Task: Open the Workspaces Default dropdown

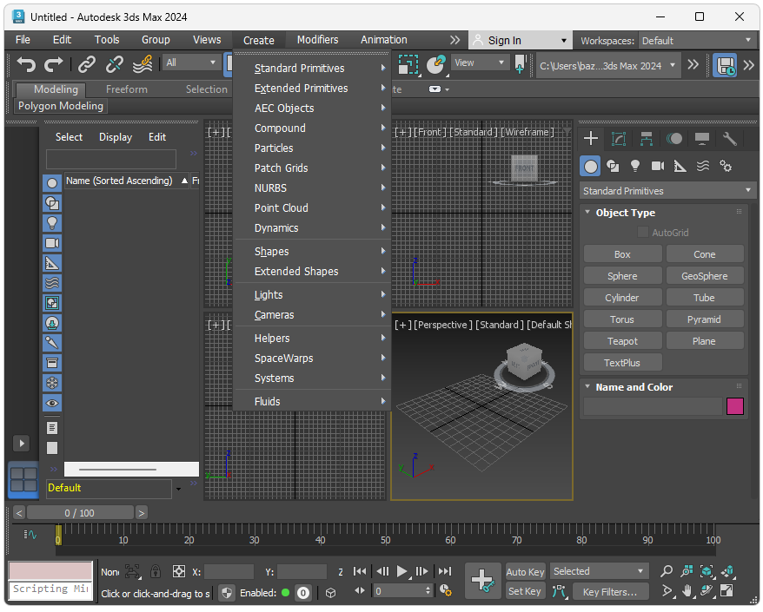Action: pos(697,41)
